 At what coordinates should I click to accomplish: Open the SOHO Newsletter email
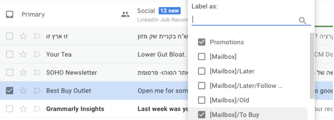point(71,72)
